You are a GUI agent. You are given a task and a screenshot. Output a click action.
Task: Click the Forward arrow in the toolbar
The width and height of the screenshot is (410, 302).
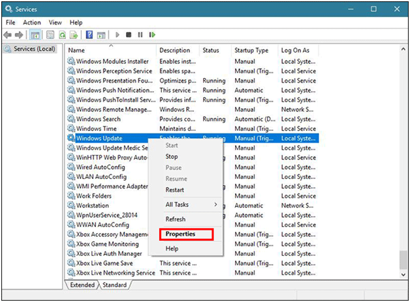click(x=19, y=34)
